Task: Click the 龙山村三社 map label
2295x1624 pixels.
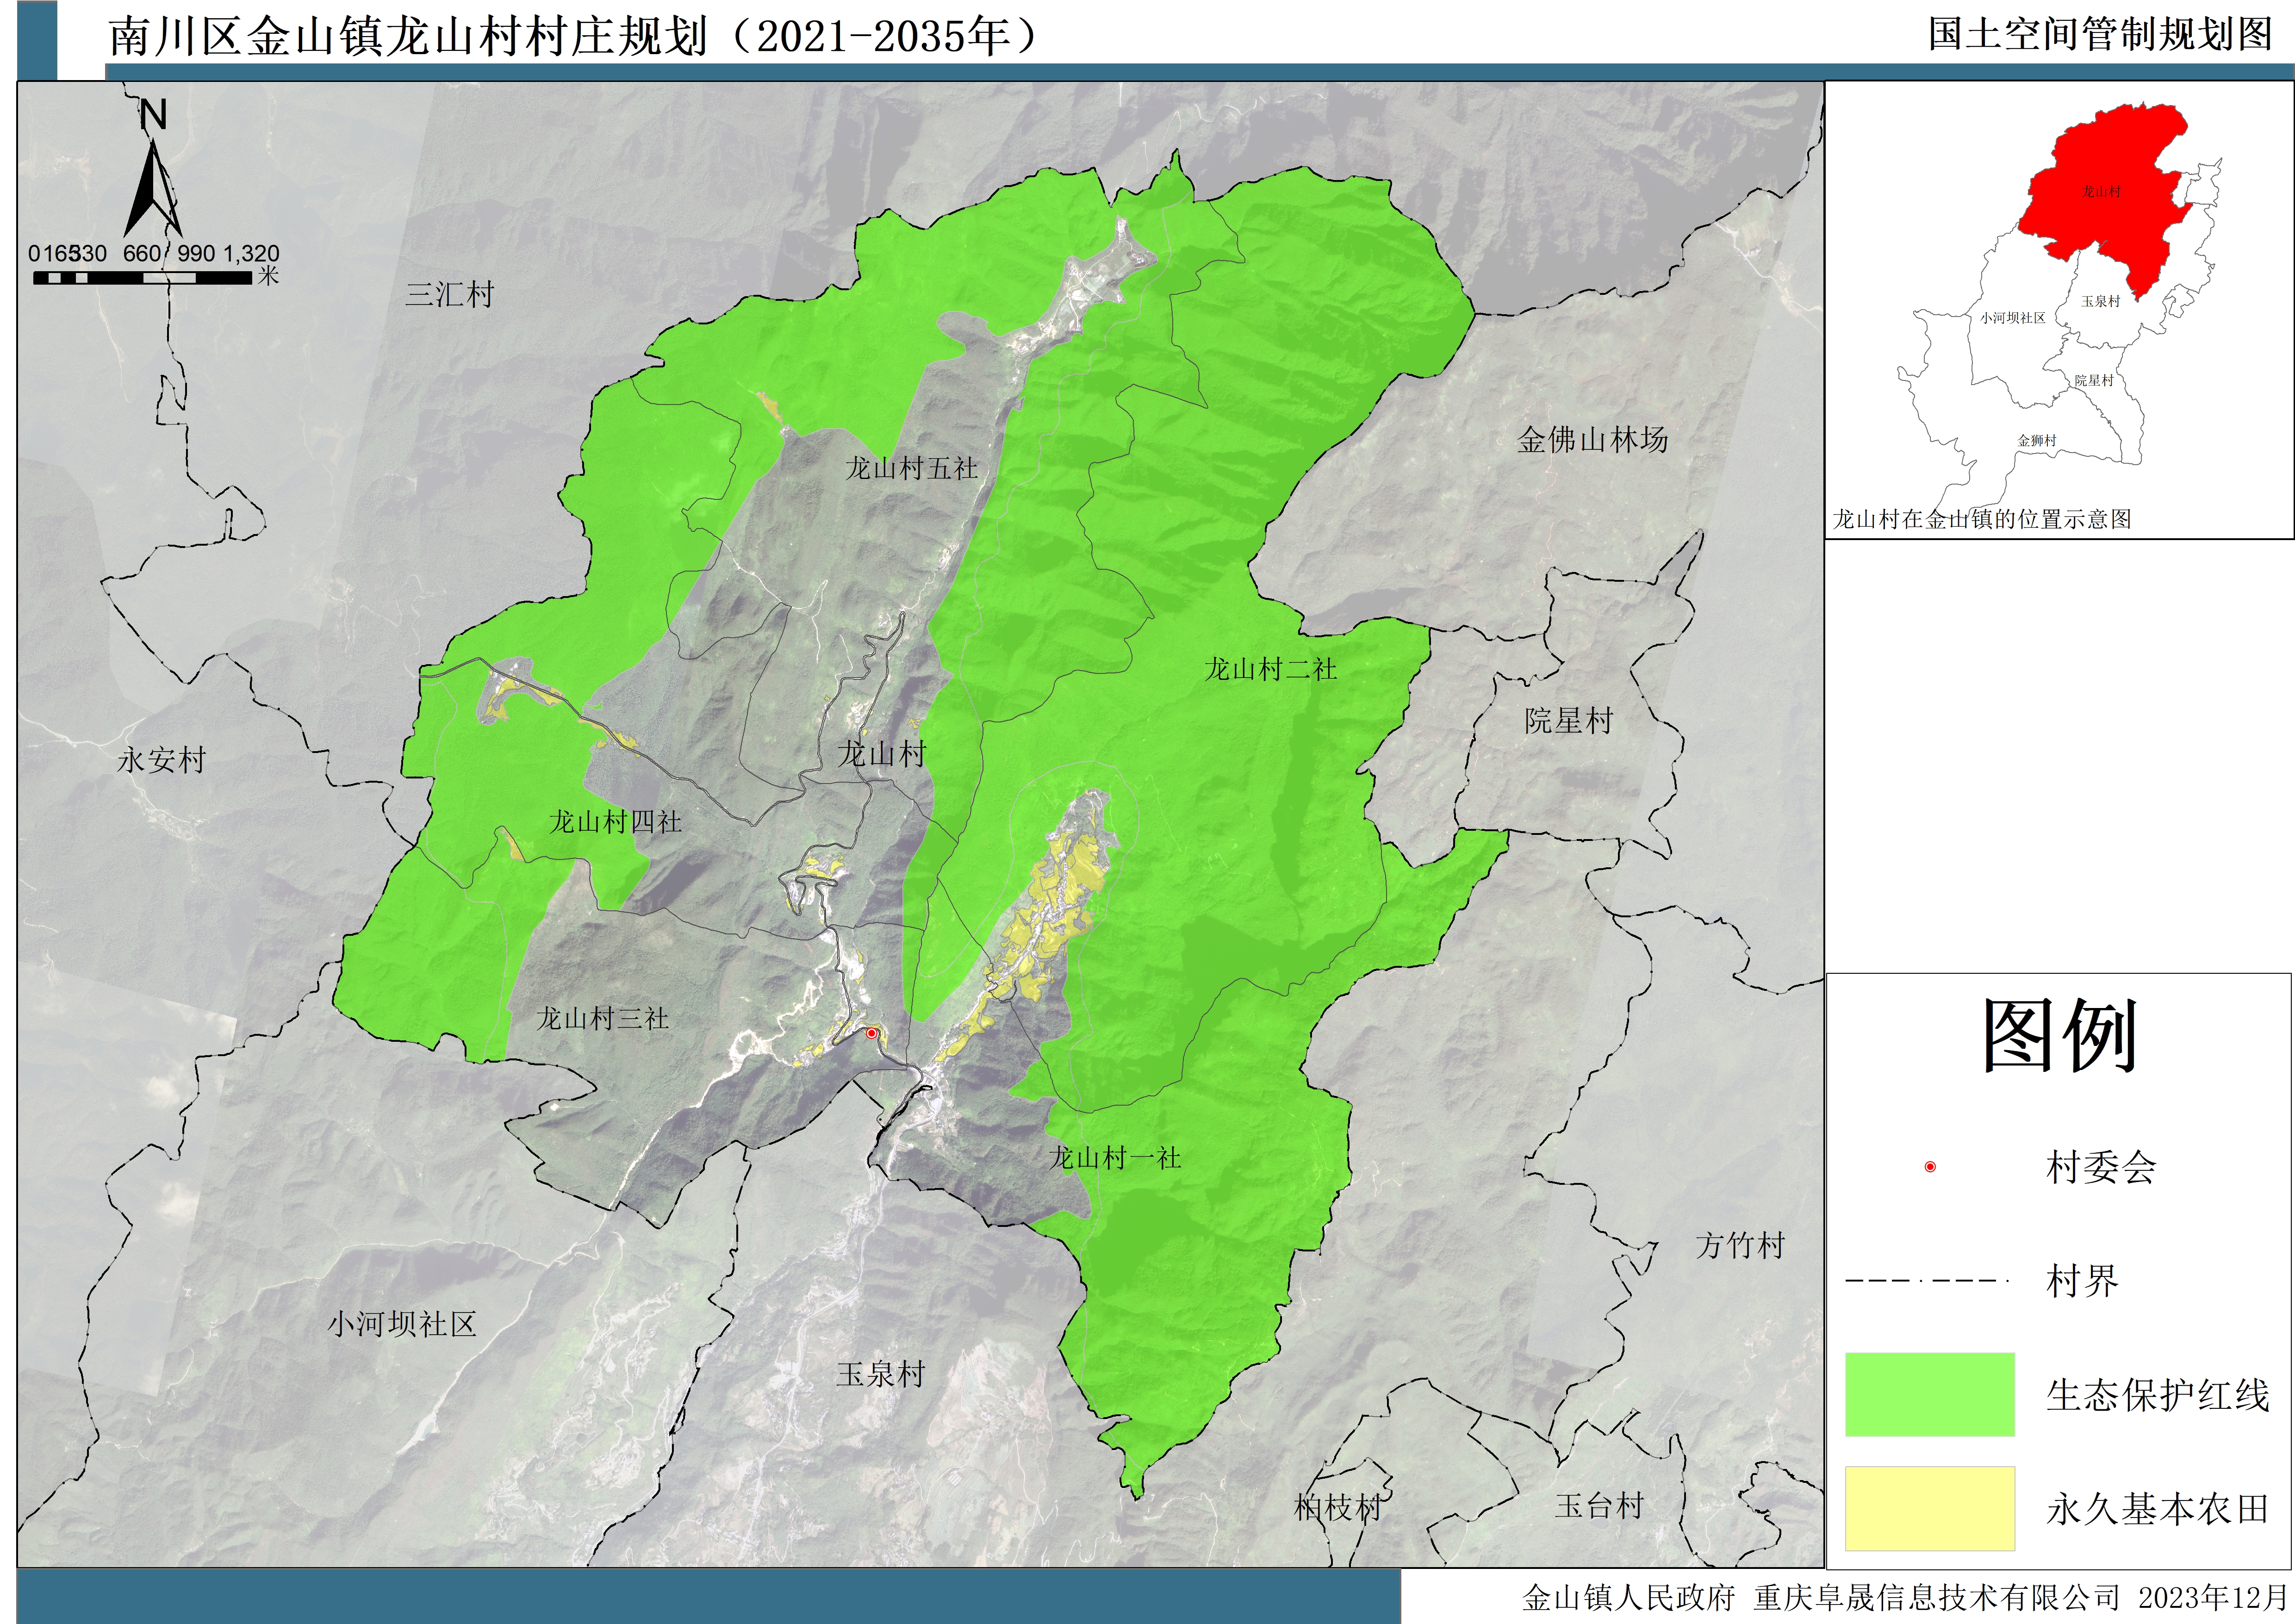Action: (602, 1018)
